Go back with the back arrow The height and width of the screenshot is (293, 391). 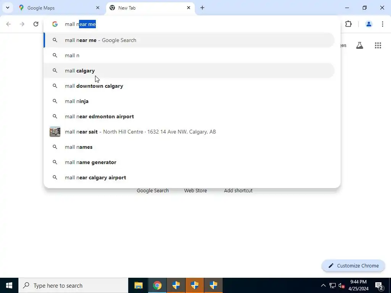coord(8,24)
